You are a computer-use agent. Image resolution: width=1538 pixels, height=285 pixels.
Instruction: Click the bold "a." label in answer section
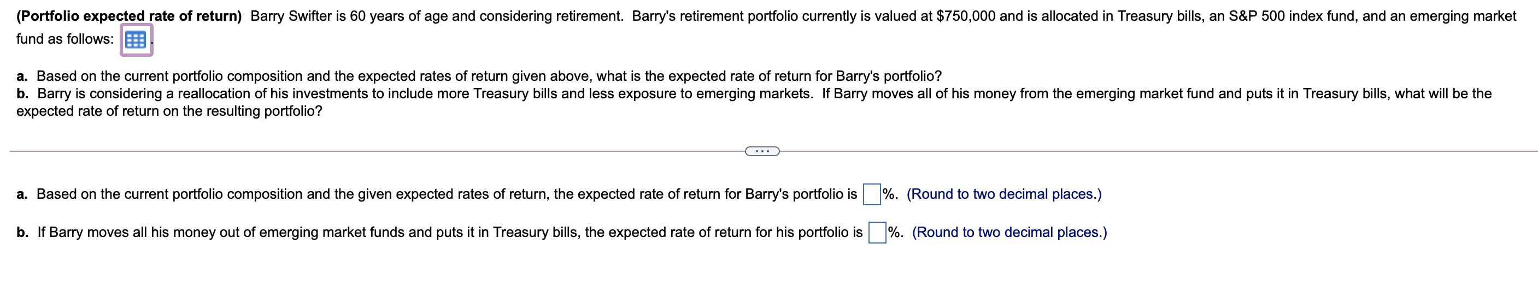[22, 194]
